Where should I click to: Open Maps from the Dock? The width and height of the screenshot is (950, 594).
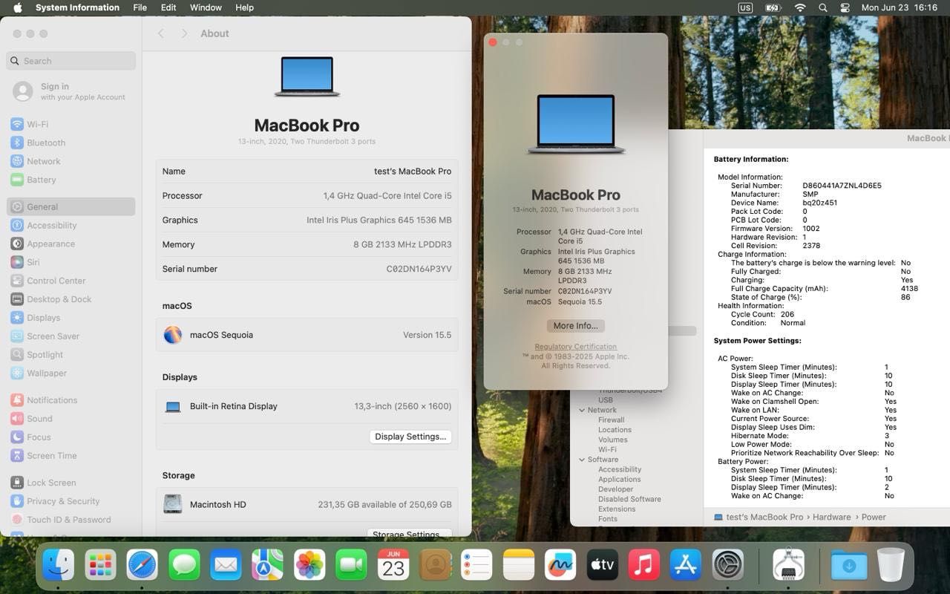pos(267,565)
